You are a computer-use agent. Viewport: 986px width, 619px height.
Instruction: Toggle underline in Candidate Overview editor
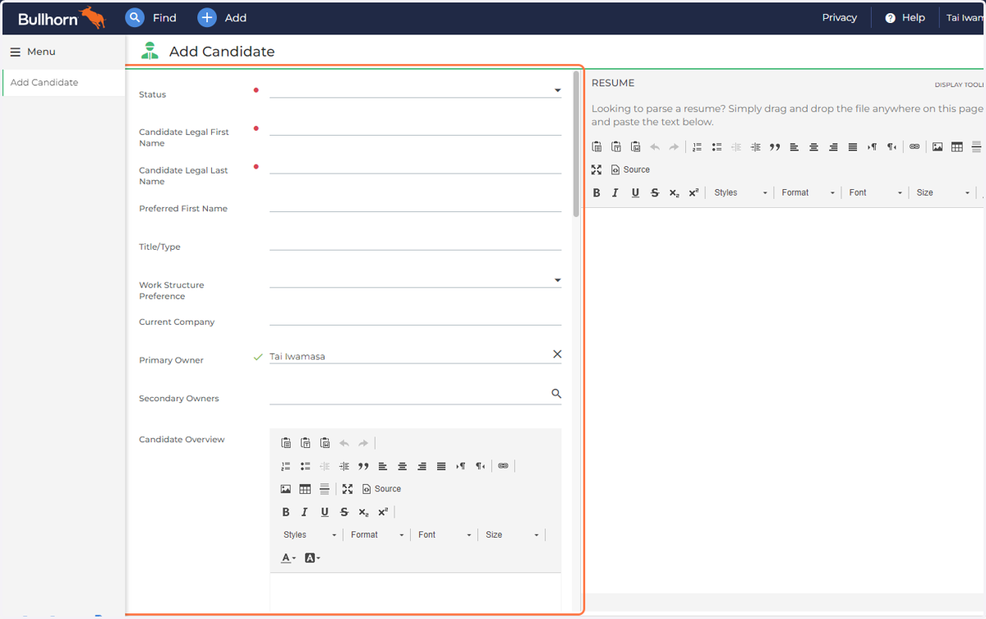[325, 512]
